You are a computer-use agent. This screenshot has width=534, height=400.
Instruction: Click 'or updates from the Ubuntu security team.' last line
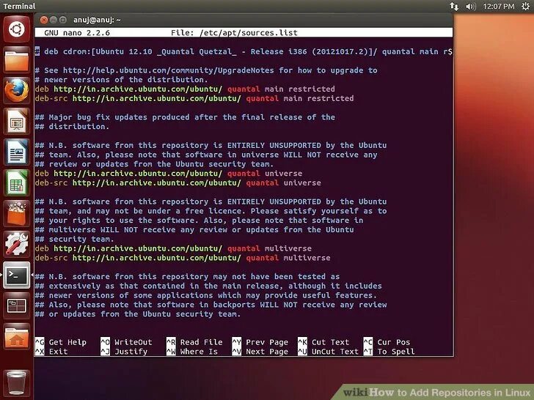pos(138,314)
